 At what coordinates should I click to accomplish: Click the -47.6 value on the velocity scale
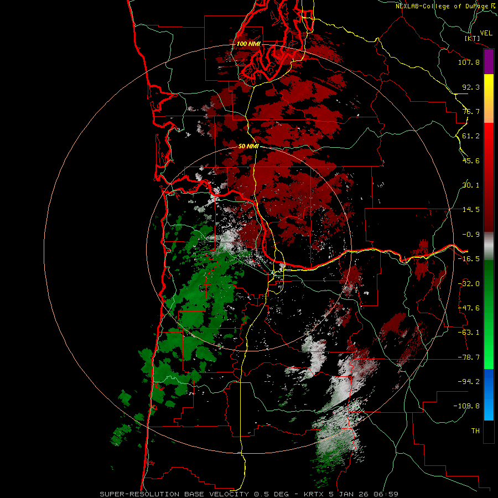click(x=469, y=308)
